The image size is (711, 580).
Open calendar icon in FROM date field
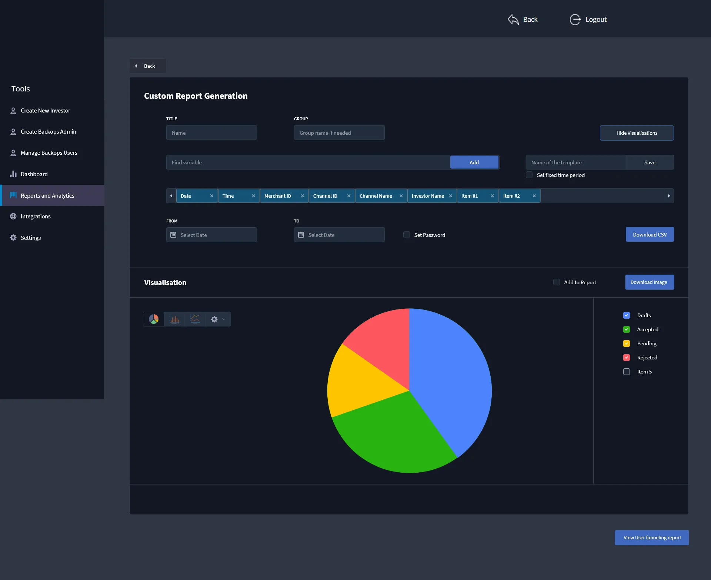173,235
